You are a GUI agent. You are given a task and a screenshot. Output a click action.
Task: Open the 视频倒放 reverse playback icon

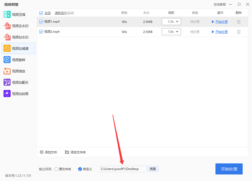click(7, 71)
